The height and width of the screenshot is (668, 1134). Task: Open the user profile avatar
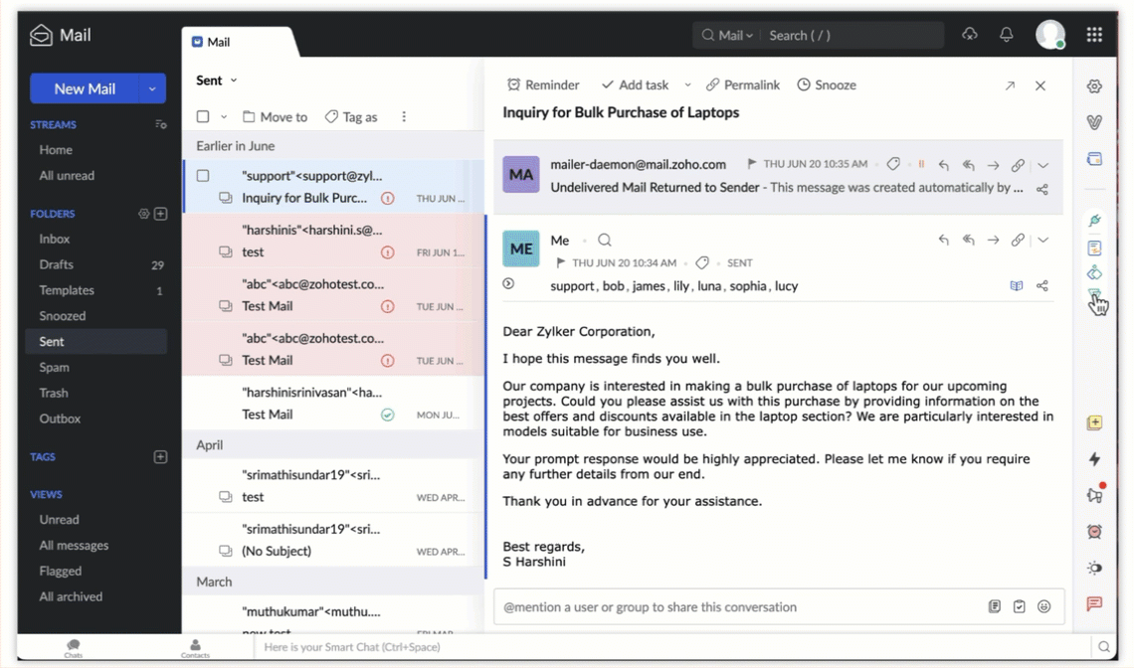(x=1050, y=35)
